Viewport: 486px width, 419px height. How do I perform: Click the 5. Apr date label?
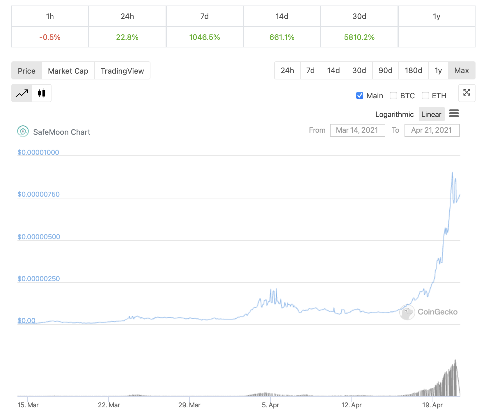[x=270, y=405]
